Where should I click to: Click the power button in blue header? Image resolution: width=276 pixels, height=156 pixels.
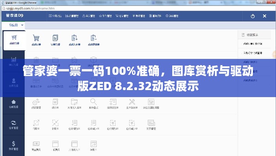[x=253, y=16]
